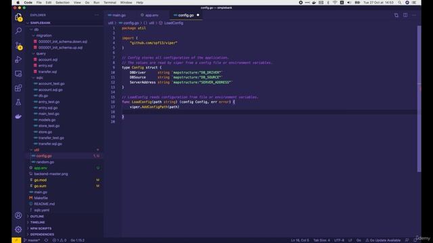Open the Makefile in explorer
Screen dimensions: 433x243
(41, 198)
